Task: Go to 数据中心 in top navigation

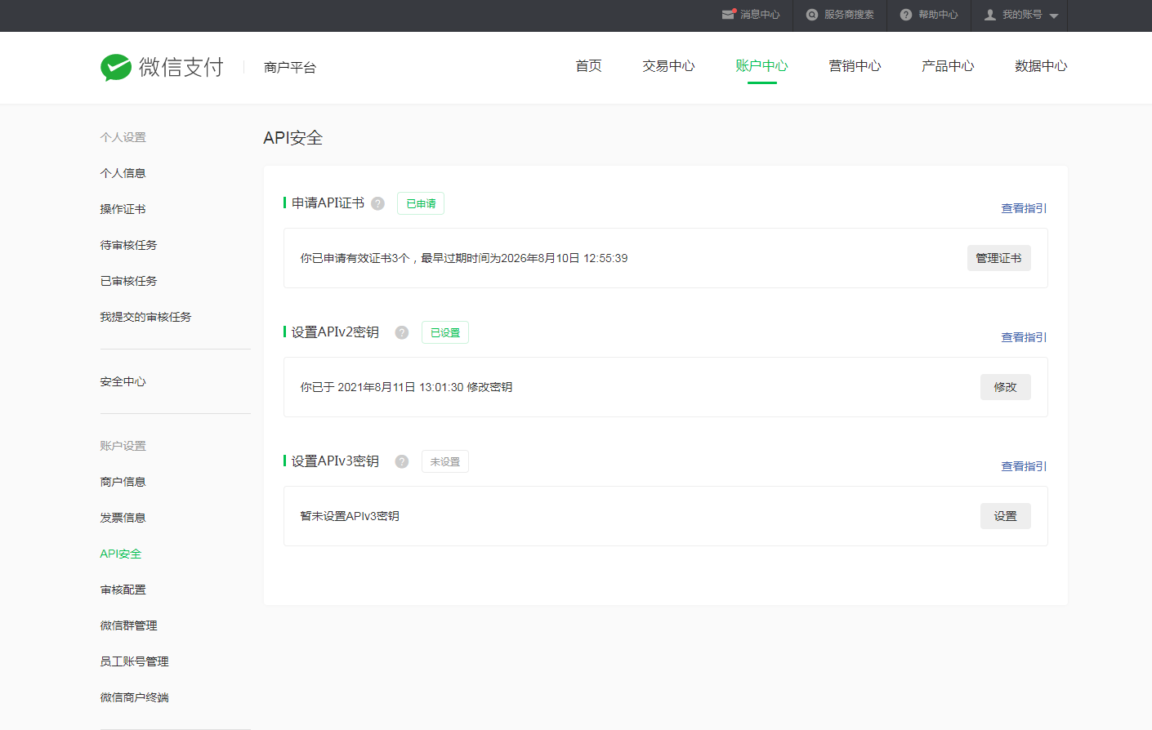Action: pos(1041,66)
